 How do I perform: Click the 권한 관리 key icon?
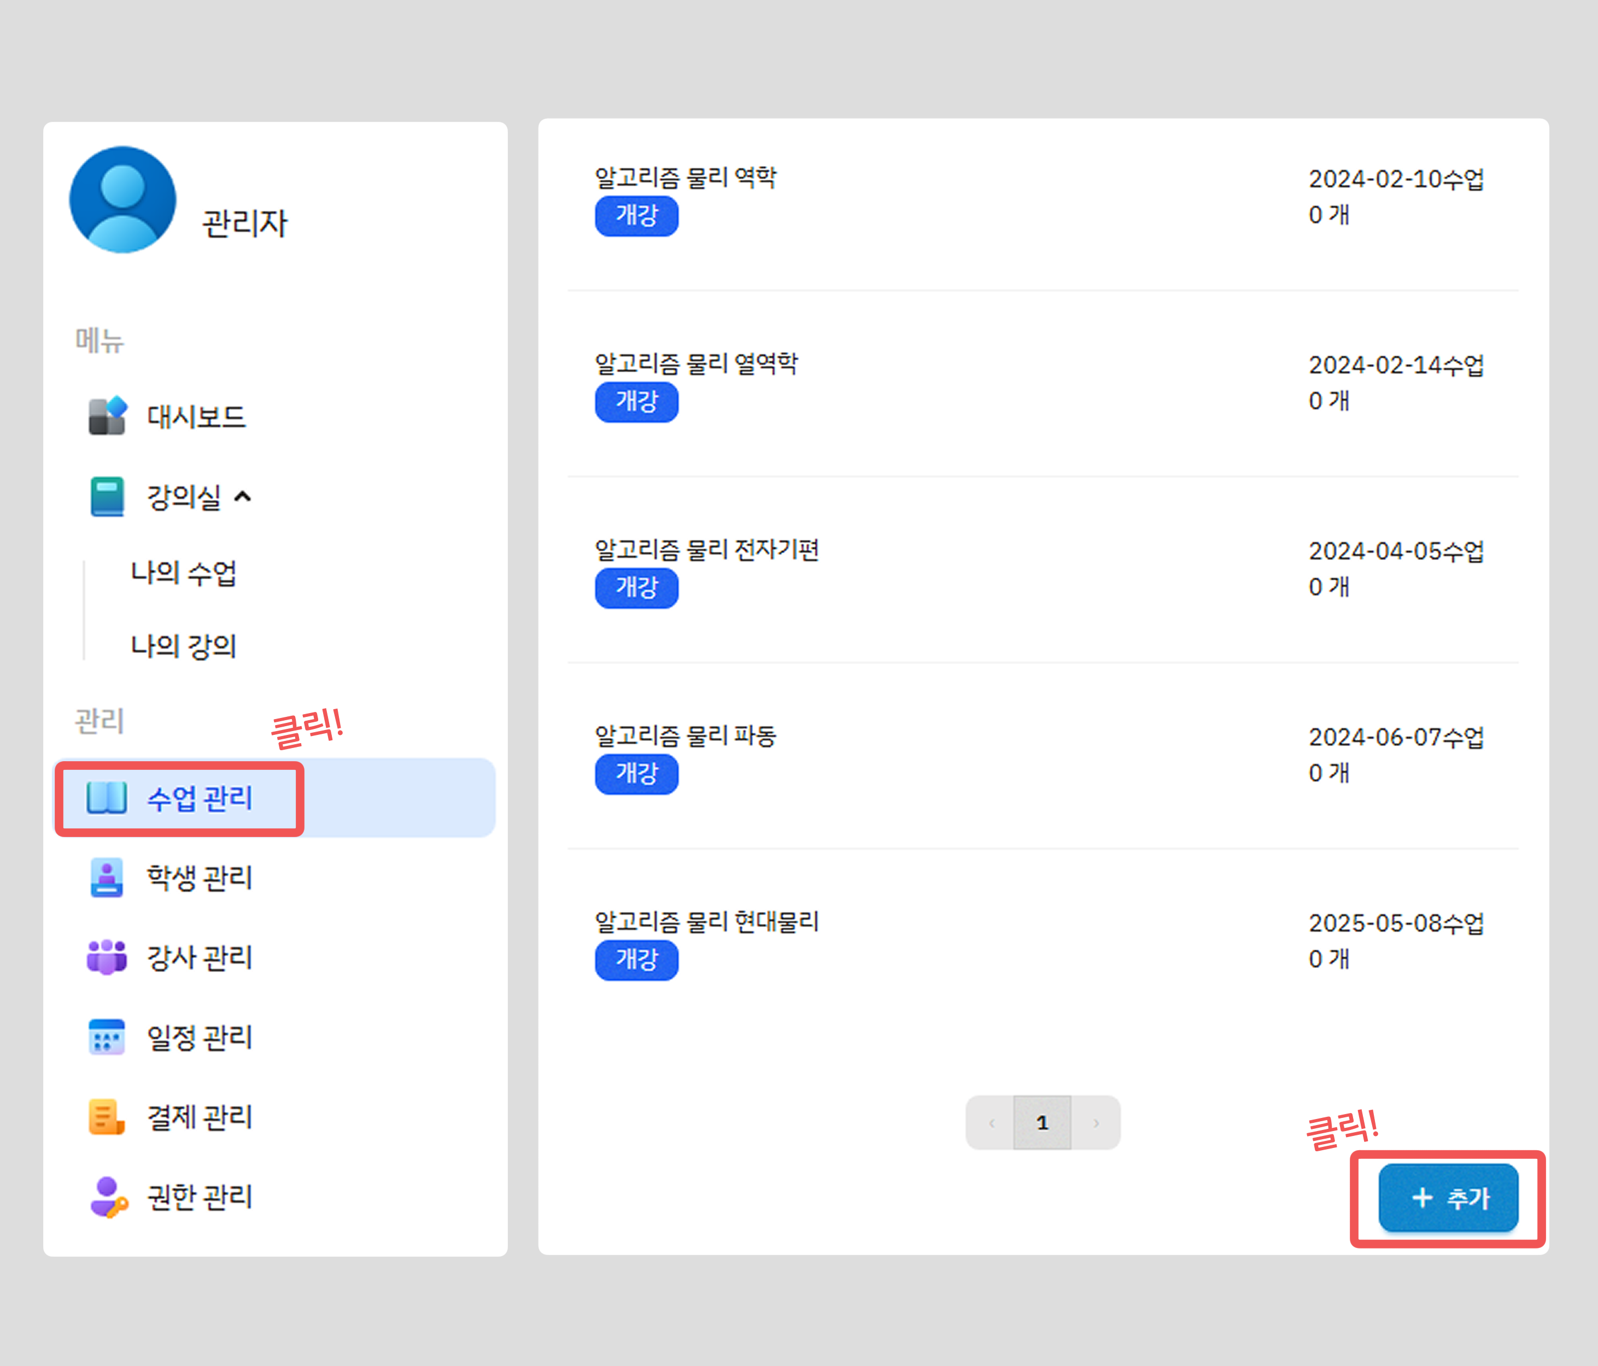tap(108, 1197)
